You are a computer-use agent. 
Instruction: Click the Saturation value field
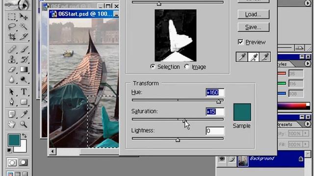click(215, 111)
